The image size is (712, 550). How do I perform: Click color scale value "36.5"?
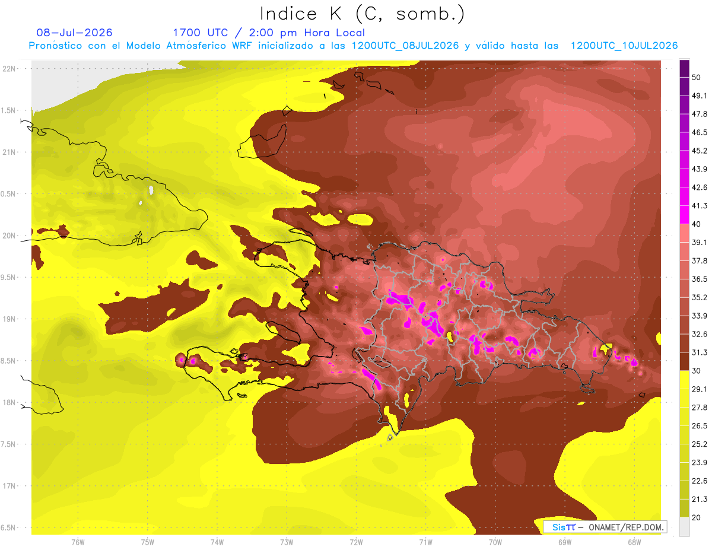pos(699,279)
